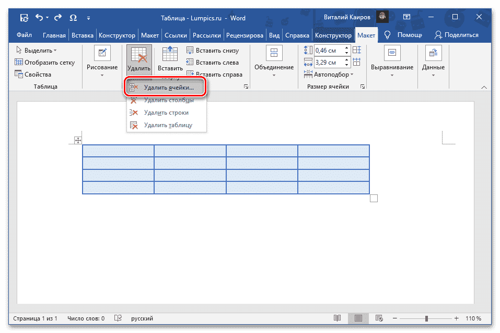Click the Вставить справа insert icon
This screenshot has height=333, width=500.
tap(190, 74)
